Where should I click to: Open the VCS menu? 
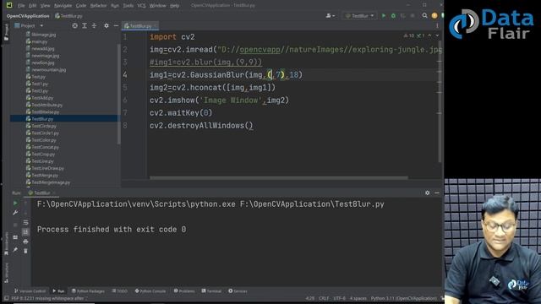[x=141, y=6]
